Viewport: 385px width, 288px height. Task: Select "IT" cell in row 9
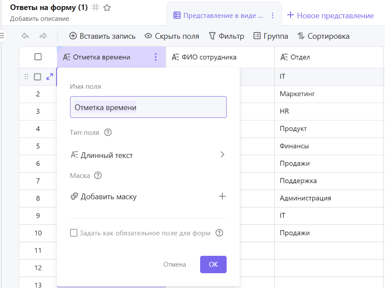click(330, 216)
